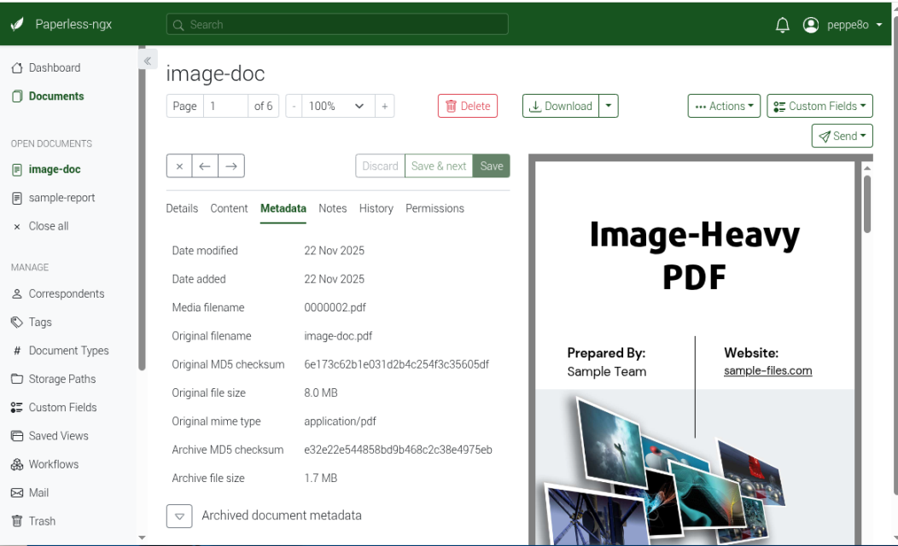Open the Actions dropdown menu
The height and width of the screenshot is (546, 898).
click(724, 106)
